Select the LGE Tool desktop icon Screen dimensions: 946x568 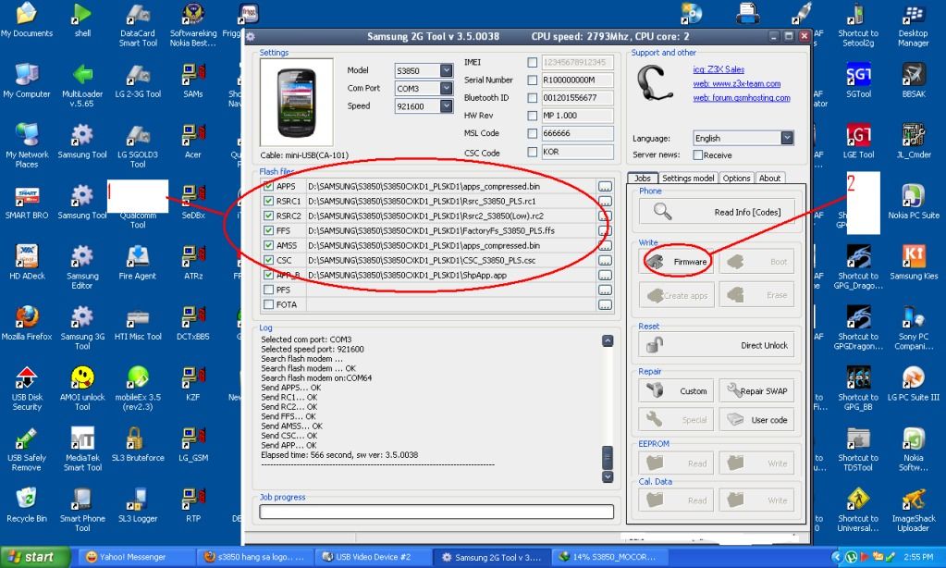(858, 142)
